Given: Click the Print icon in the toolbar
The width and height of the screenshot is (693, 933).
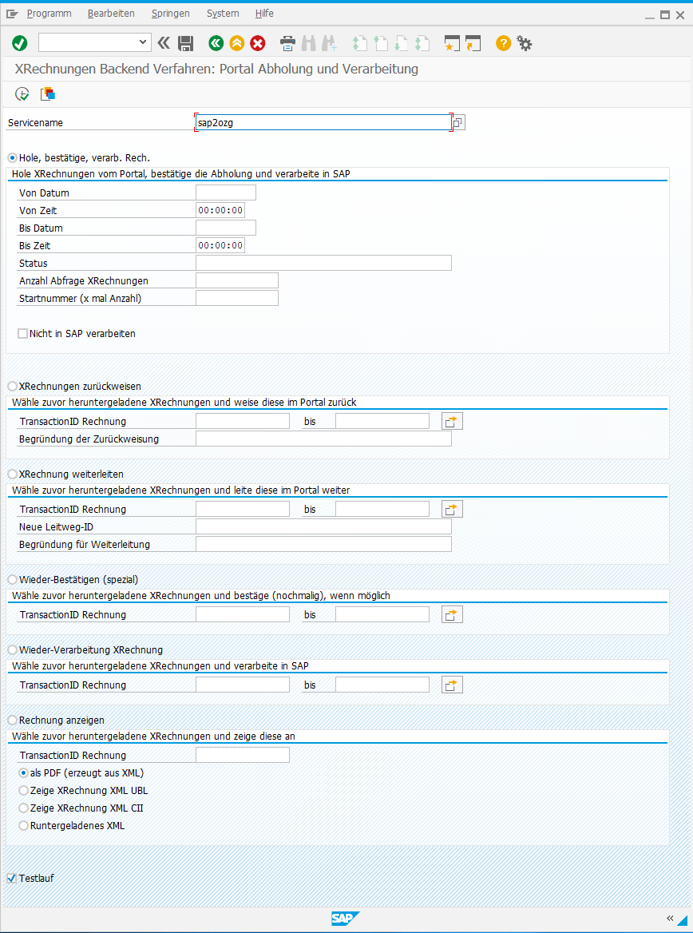Looking at the screenshot, I should pos(288,43).
